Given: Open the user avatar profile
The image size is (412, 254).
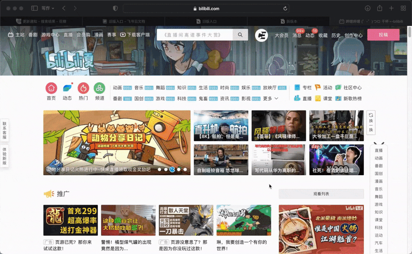Looking at the screenshot, I should click(262, 35).
